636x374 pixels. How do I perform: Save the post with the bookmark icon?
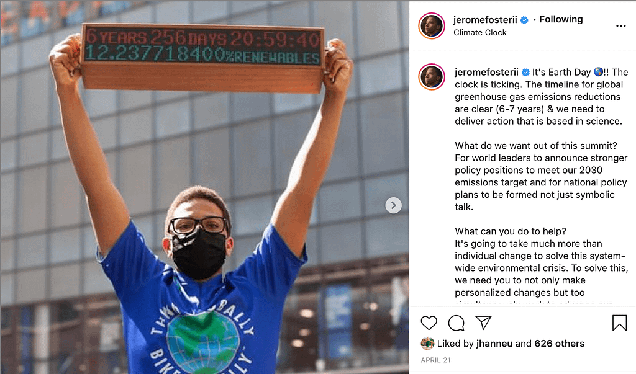pos(619,323)
